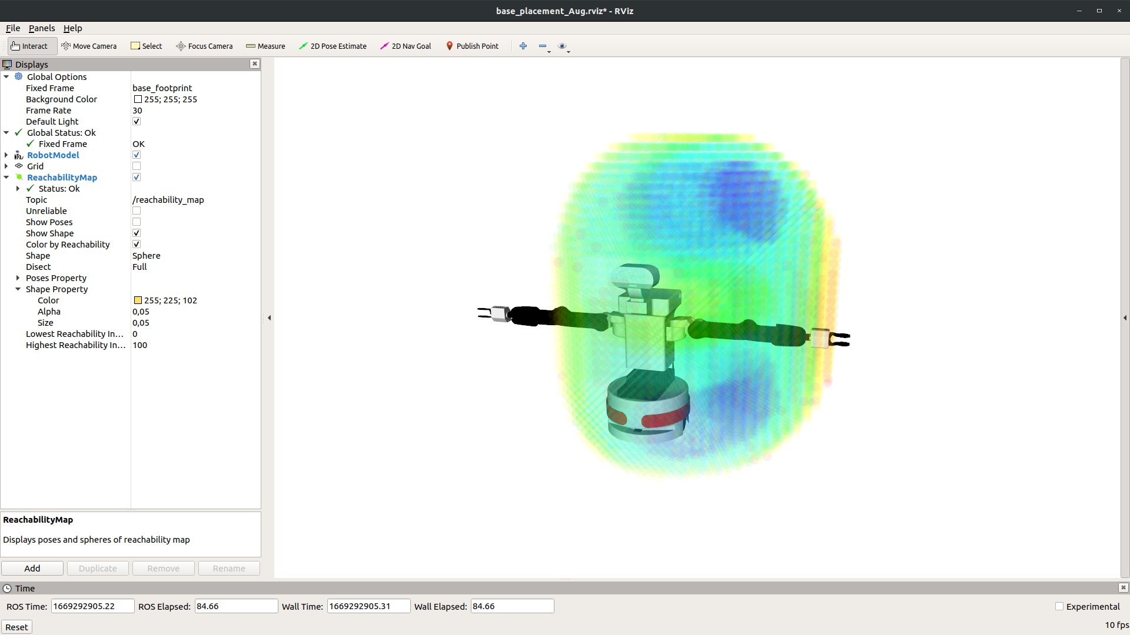Click the Add display button
Viewport: 1130px width, 635px height.
tap(32, 569)
